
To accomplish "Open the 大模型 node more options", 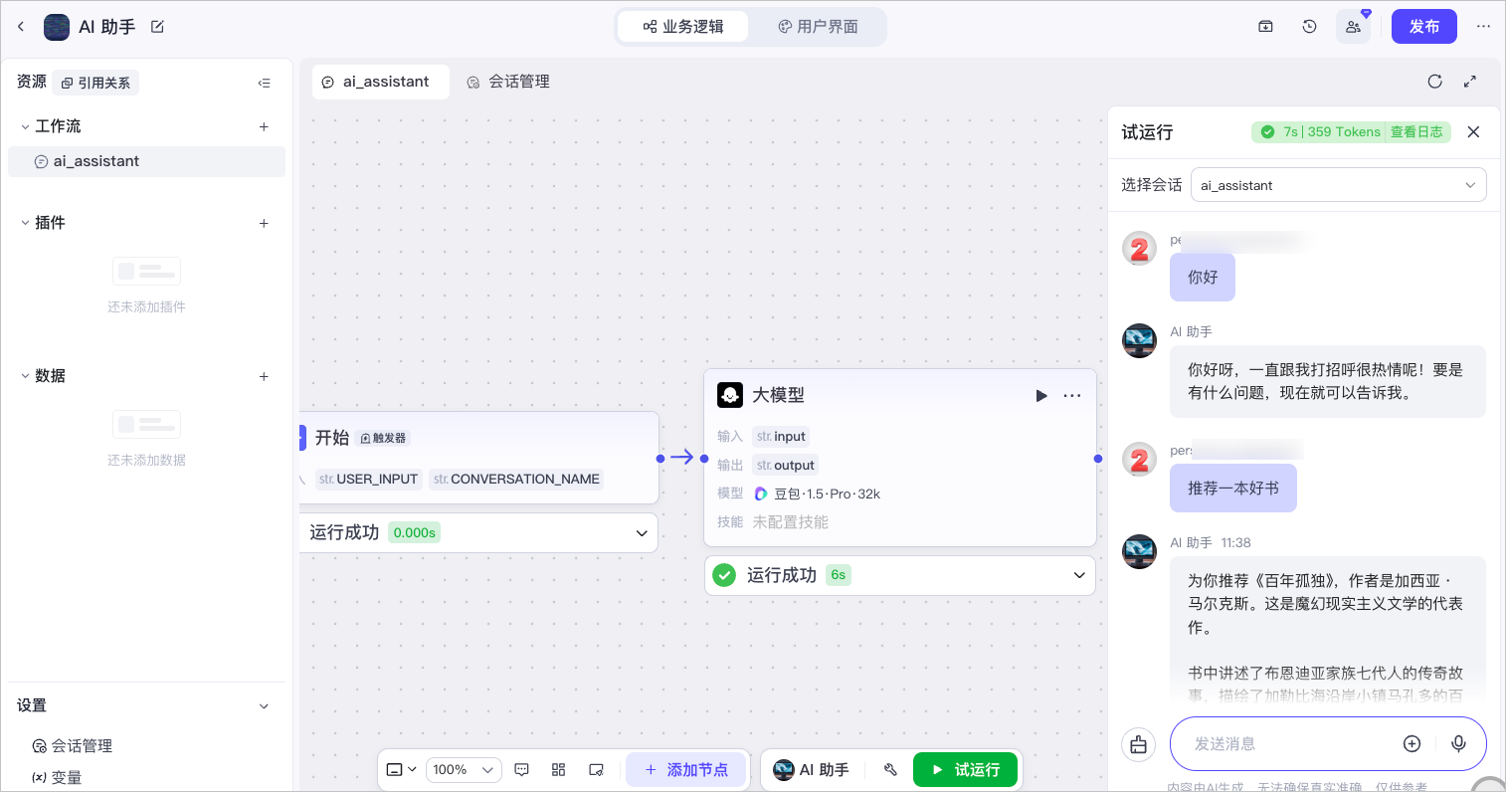I will [1072, 396].
